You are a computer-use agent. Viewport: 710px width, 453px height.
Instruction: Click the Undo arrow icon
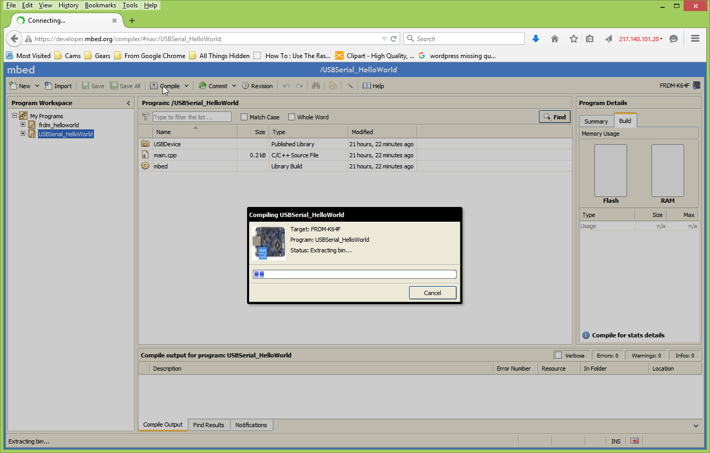pyautogui.click(x=286, y=86)
